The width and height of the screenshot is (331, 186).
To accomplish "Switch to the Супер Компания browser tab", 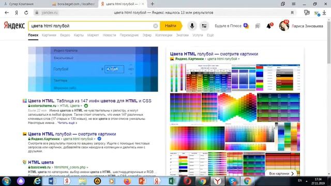I will pos(21,4).
